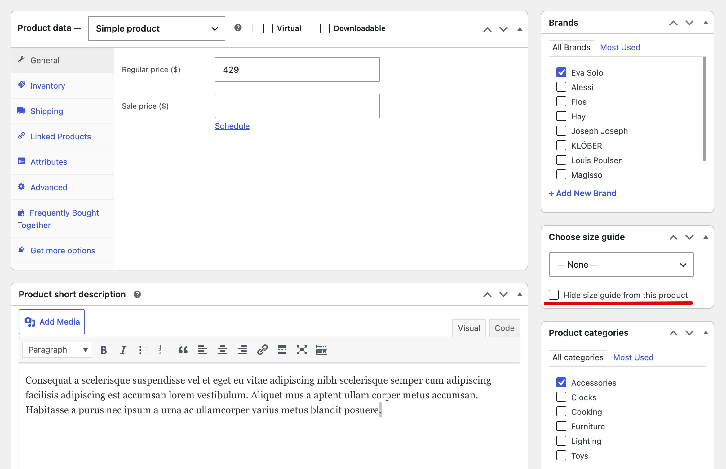Move Product short description panel up
The width and height of the screenshot is (726, 469).
(487, 295)
